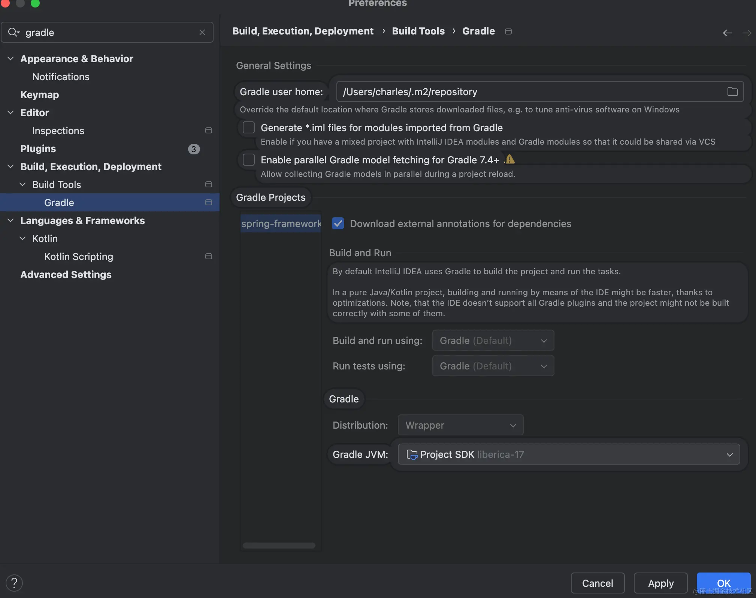The image size is (756, 598).
Task: Click the Apply button
Action: 660,583
